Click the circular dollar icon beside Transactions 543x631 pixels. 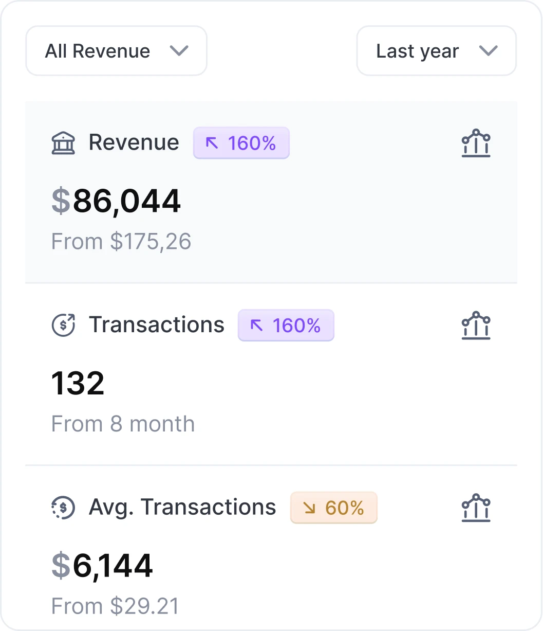pyautogui.click(x=63, y=325)
